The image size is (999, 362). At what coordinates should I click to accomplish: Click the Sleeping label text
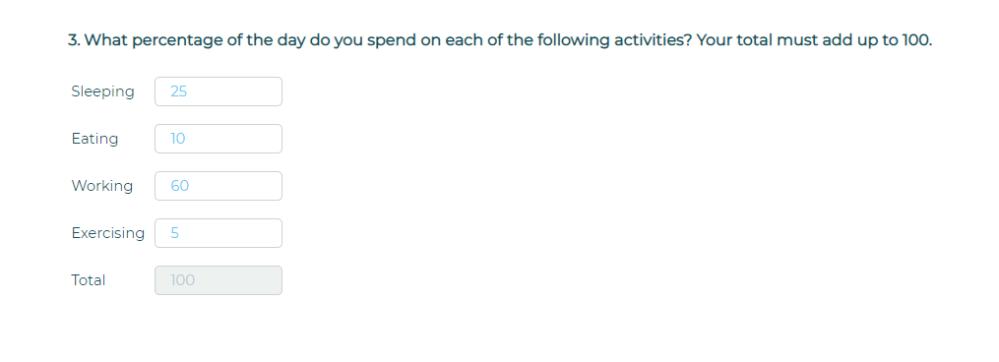(x=102, y=91)
